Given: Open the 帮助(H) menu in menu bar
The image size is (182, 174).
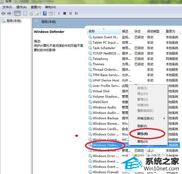Looking at the screenshot, I should (x=50, y=7).
